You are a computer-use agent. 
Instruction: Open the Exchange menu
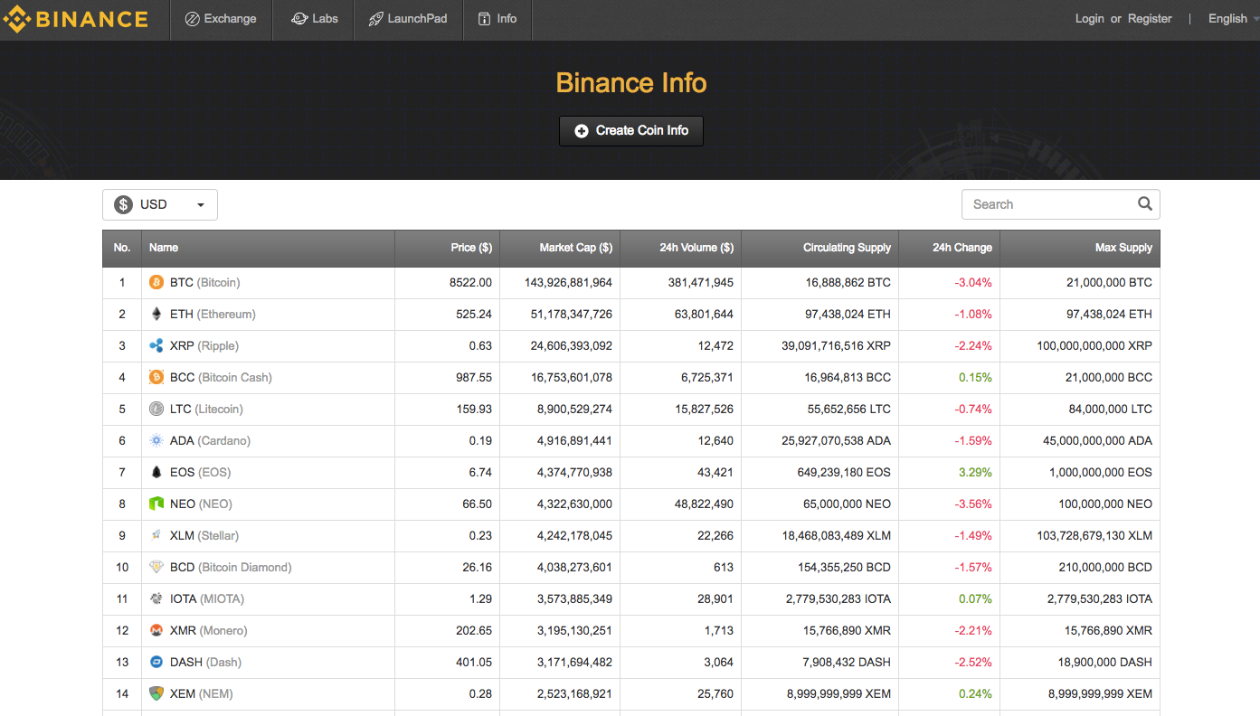(221, 19)
